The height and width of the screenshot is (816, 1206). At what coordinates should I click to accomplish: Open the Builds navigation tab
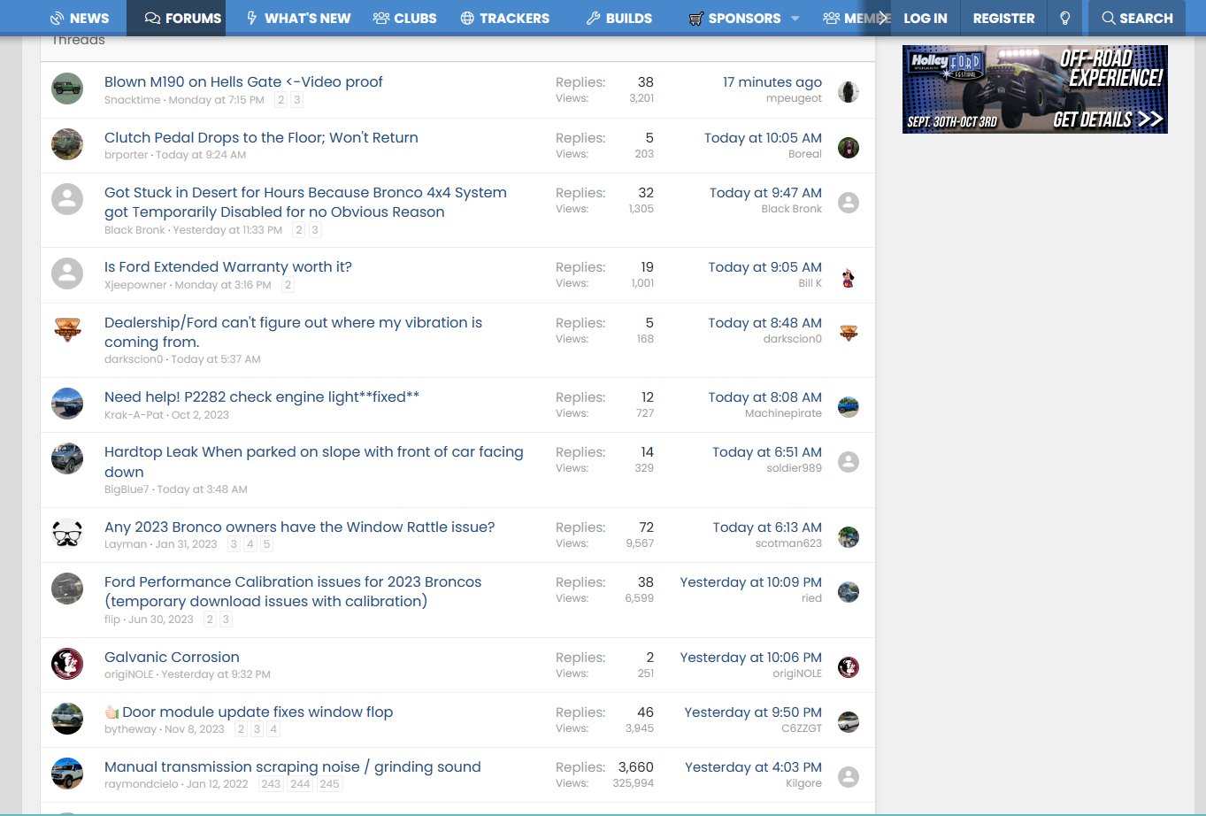[x=619, y=18]
